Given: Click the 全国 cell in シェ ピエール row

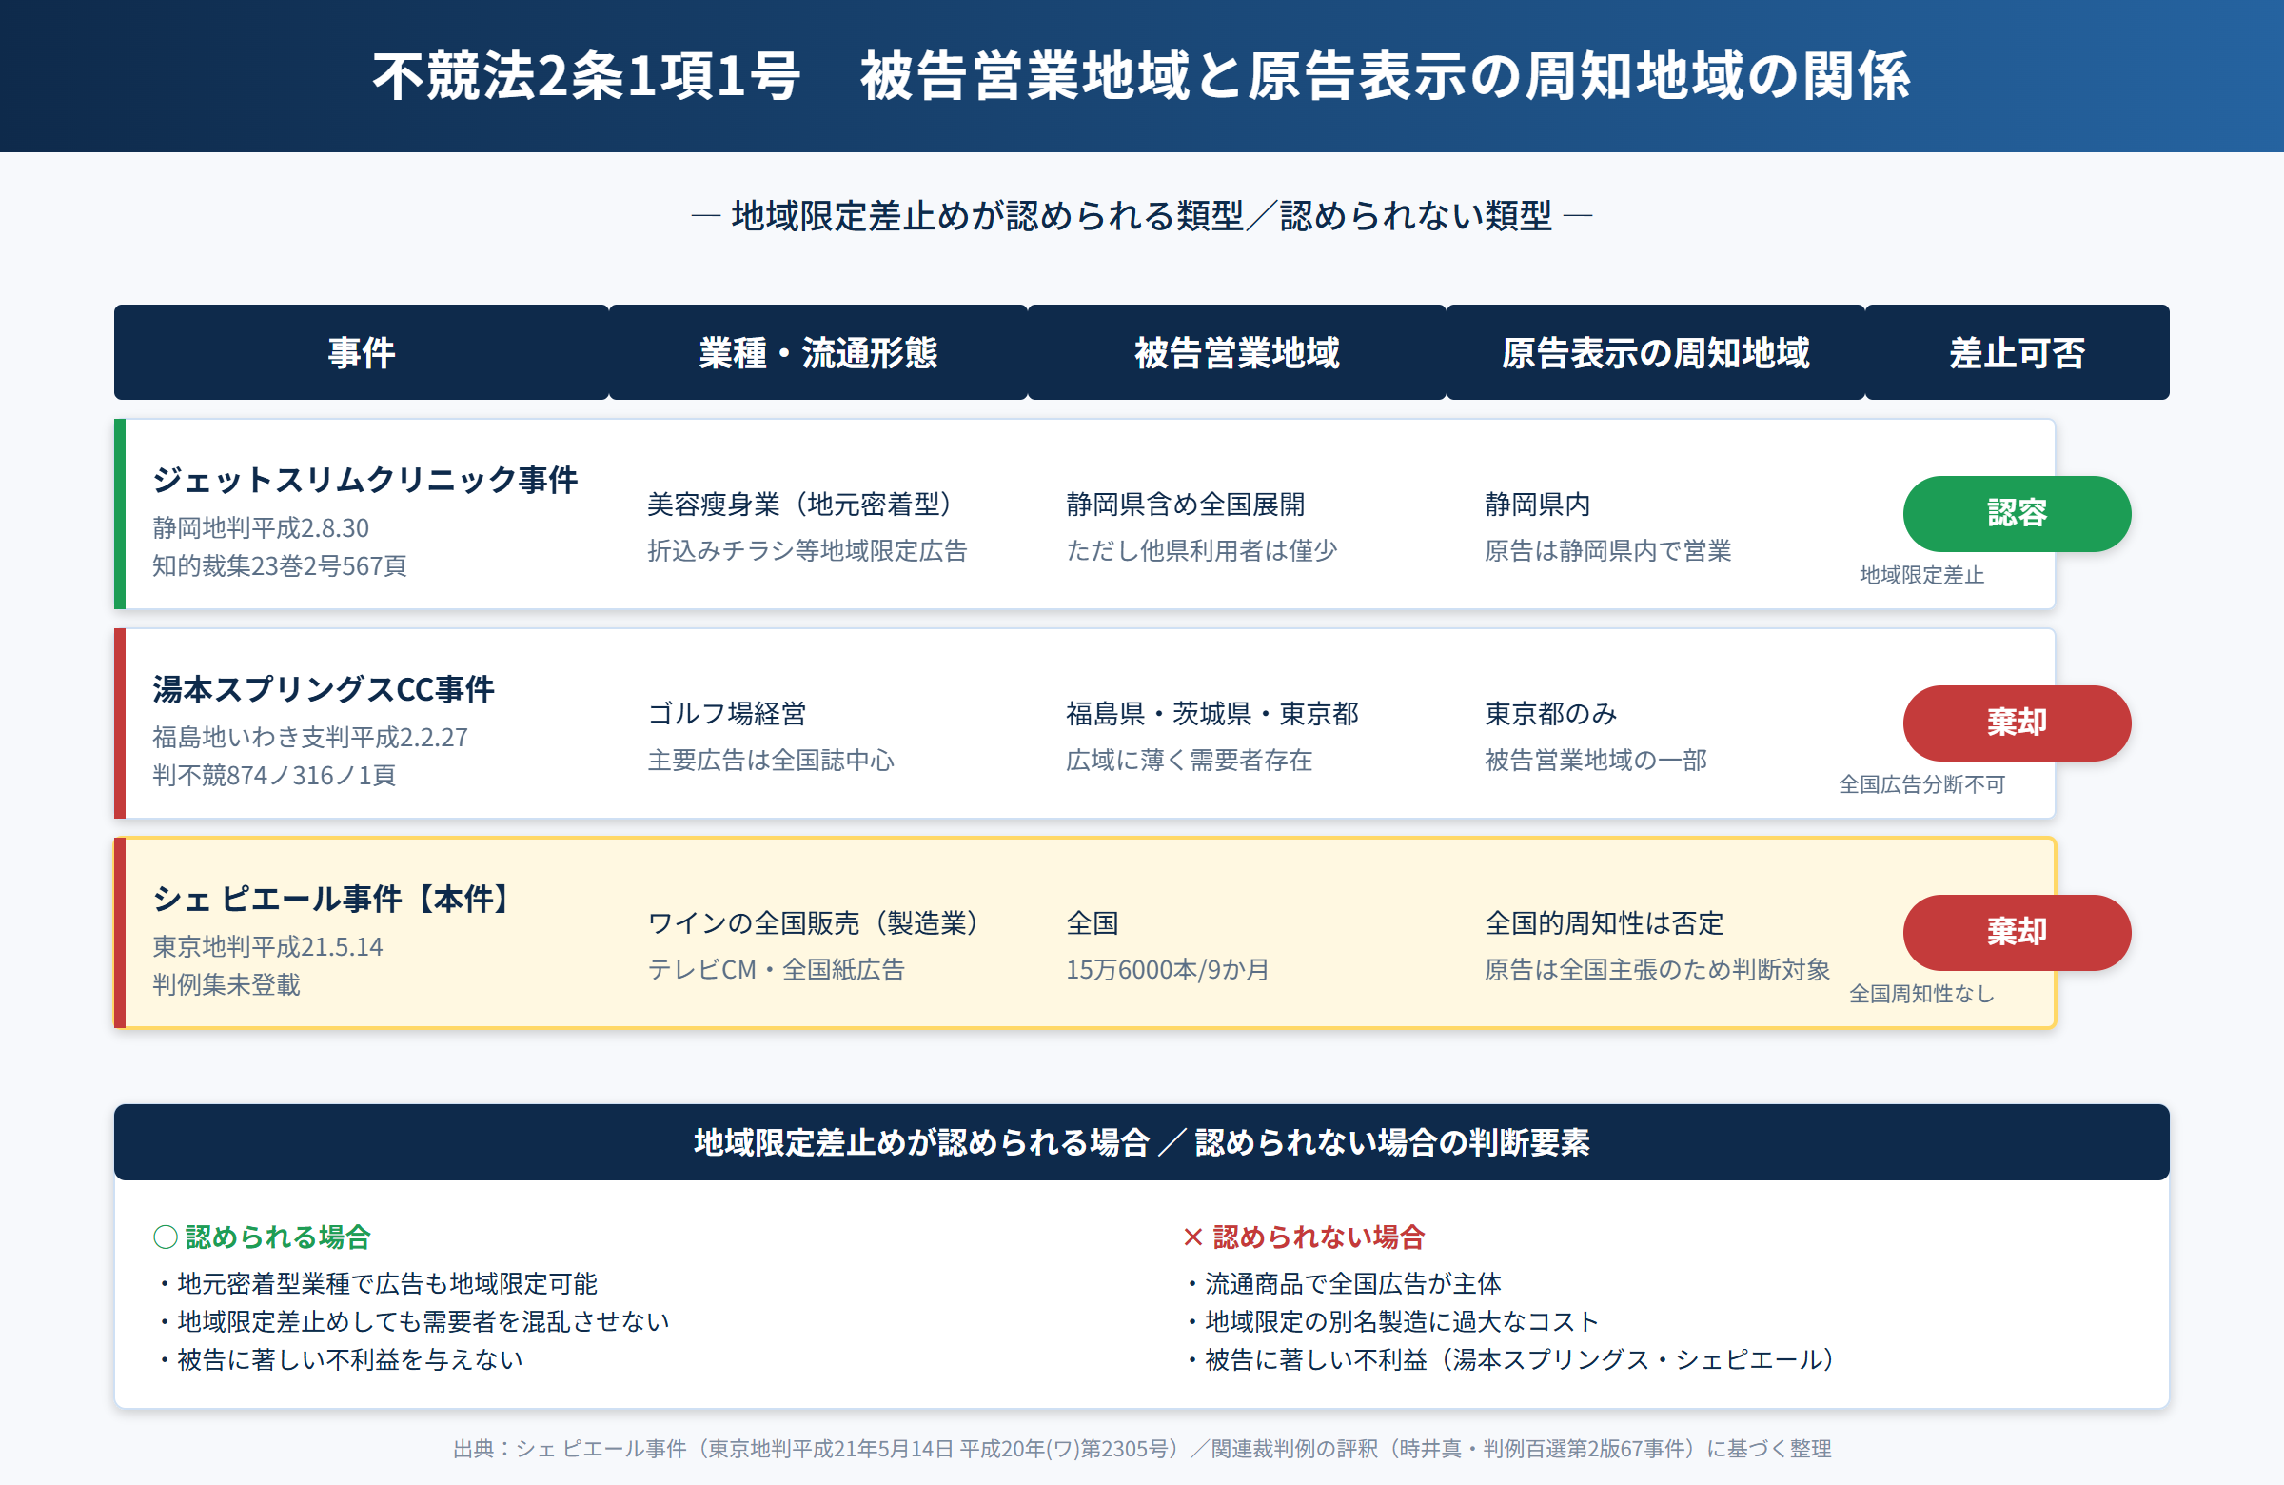Looking at the screenshot, I should [1093, 922].
